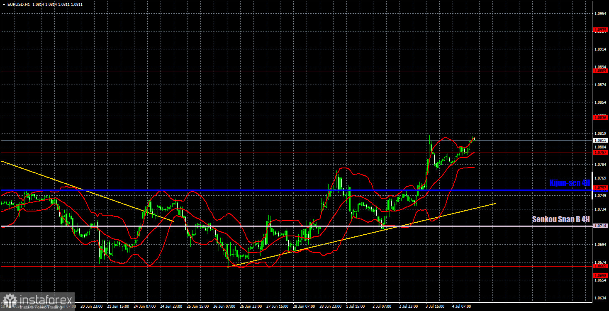Screen dimensions: 609x311
Task: Click the 1.0954 price axis label
Action: (601, 14)
